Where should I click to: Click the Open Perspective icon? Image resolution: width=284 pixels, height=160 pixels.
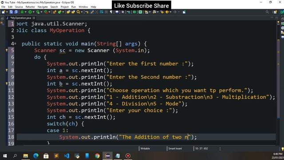coord(275,12)
